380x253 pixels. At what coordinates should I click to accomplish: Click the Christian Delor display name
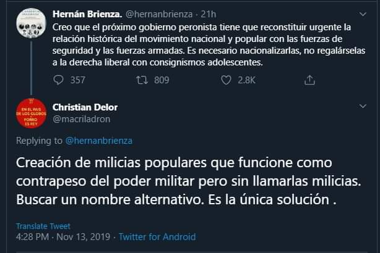(85, 107)
